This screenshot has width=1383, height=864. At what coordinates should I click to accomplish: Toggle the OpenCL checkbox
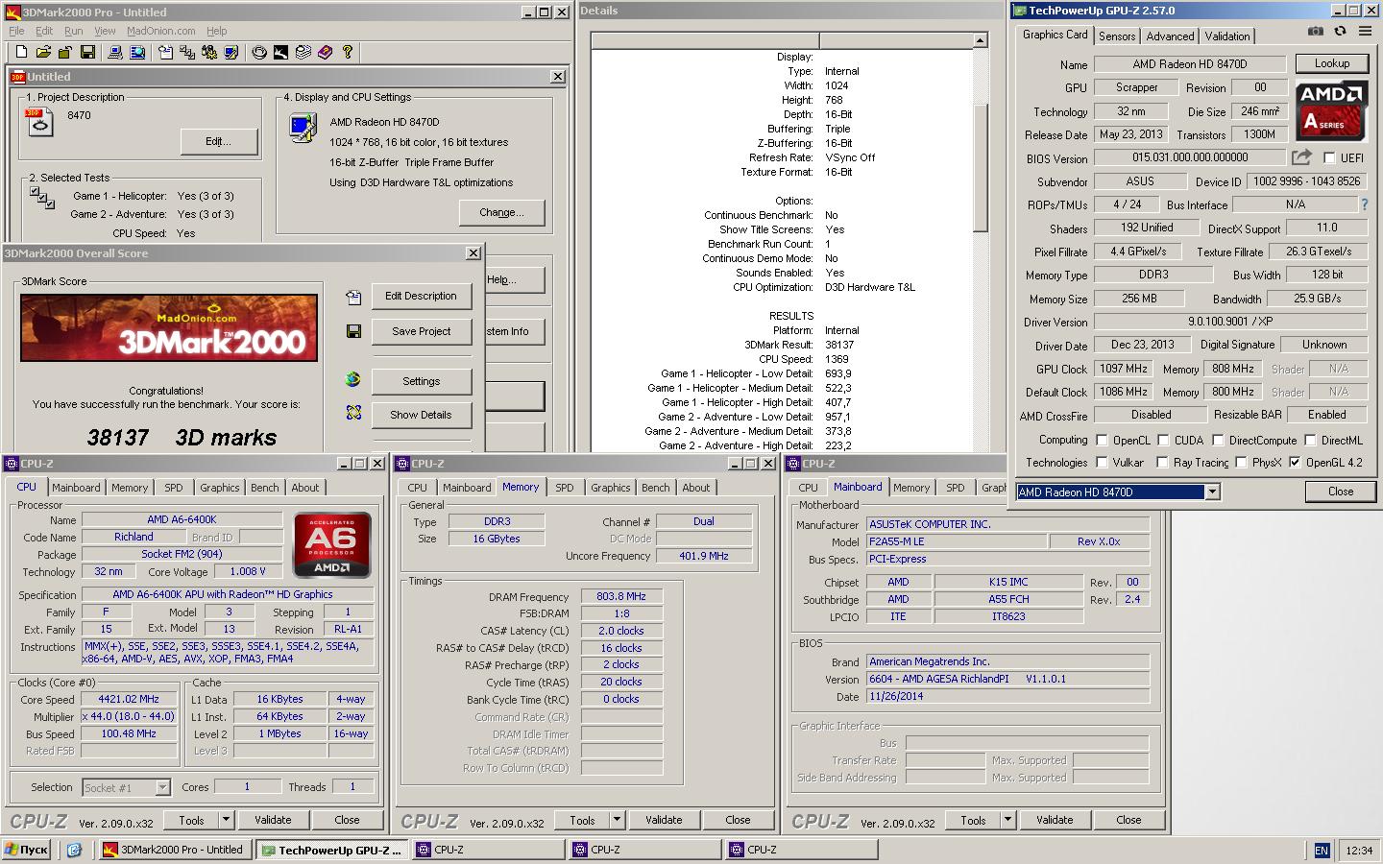(x=1102, y=440)
